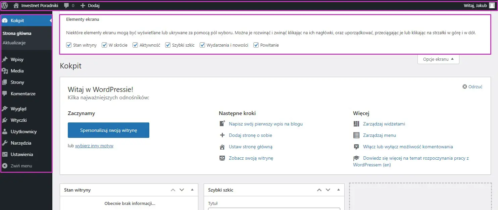Collapse the Stan witryny widget with triangle toggle
This screenshot has height=210, width=498.
[x=192, y=190]
